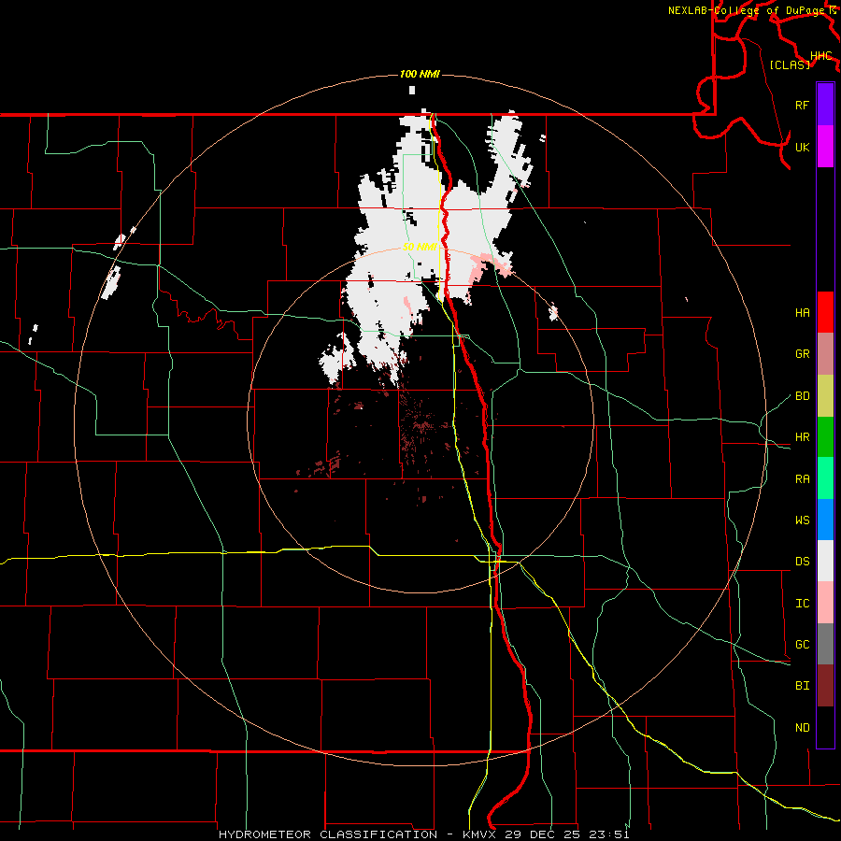Click the IC legend label
The image size is (841, 841).
[x=803, y=603]
